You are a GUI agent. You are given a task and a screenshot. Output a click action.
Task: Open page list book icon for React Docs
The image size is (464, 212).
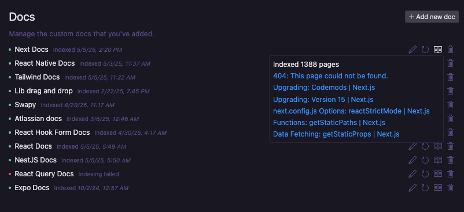(x=437, y=146)
